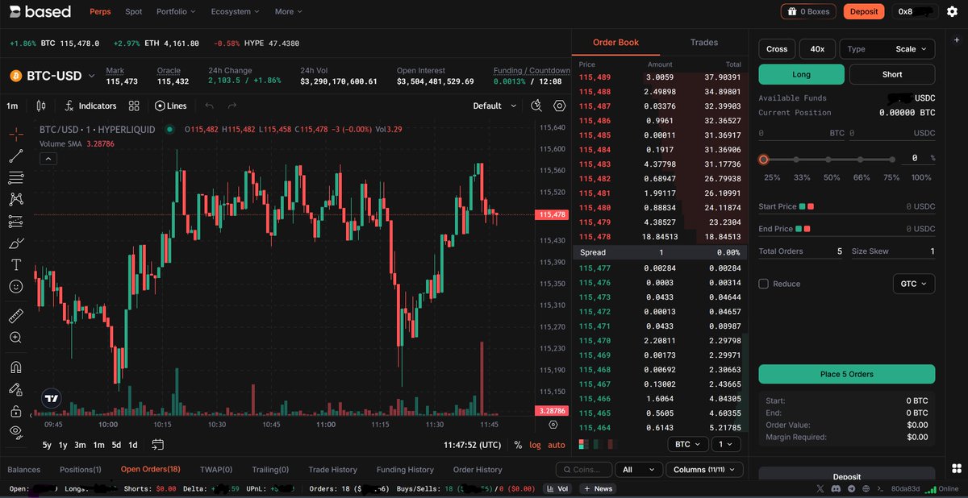Select the trend line drawing tool

pyautogui.click(x=16, y=156)
